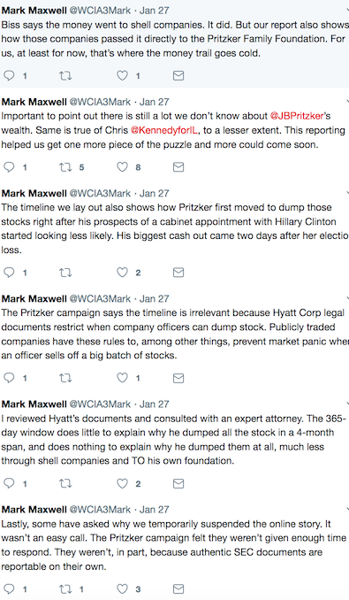Reply to the tweet about the cabinet appointment
This screenshot has width=349, height=600.
[9, 273]
